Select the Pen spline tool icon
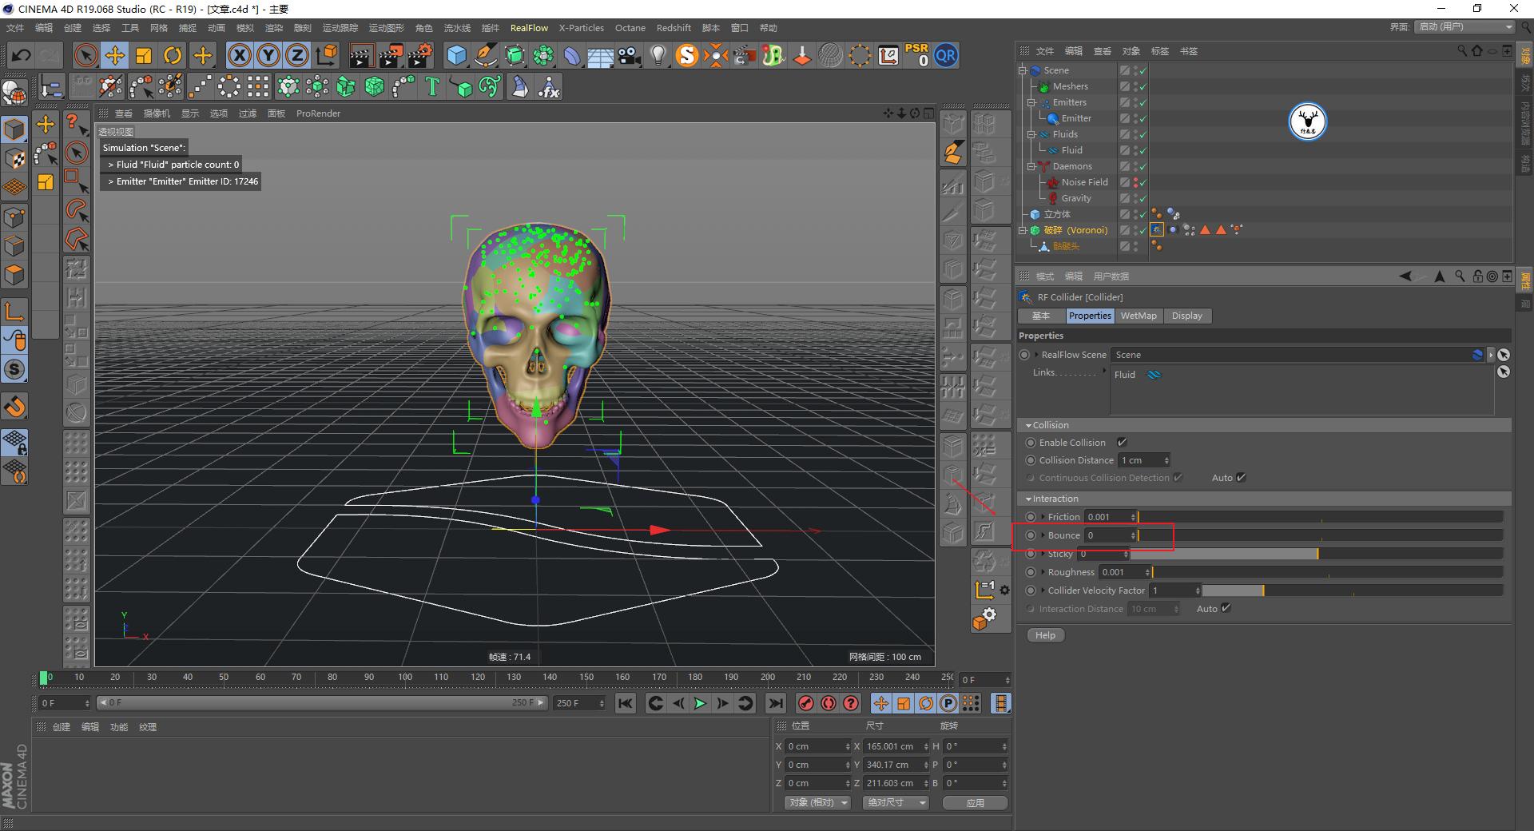This screenshot has height=831, width=1534. click(x=485, y=55)
